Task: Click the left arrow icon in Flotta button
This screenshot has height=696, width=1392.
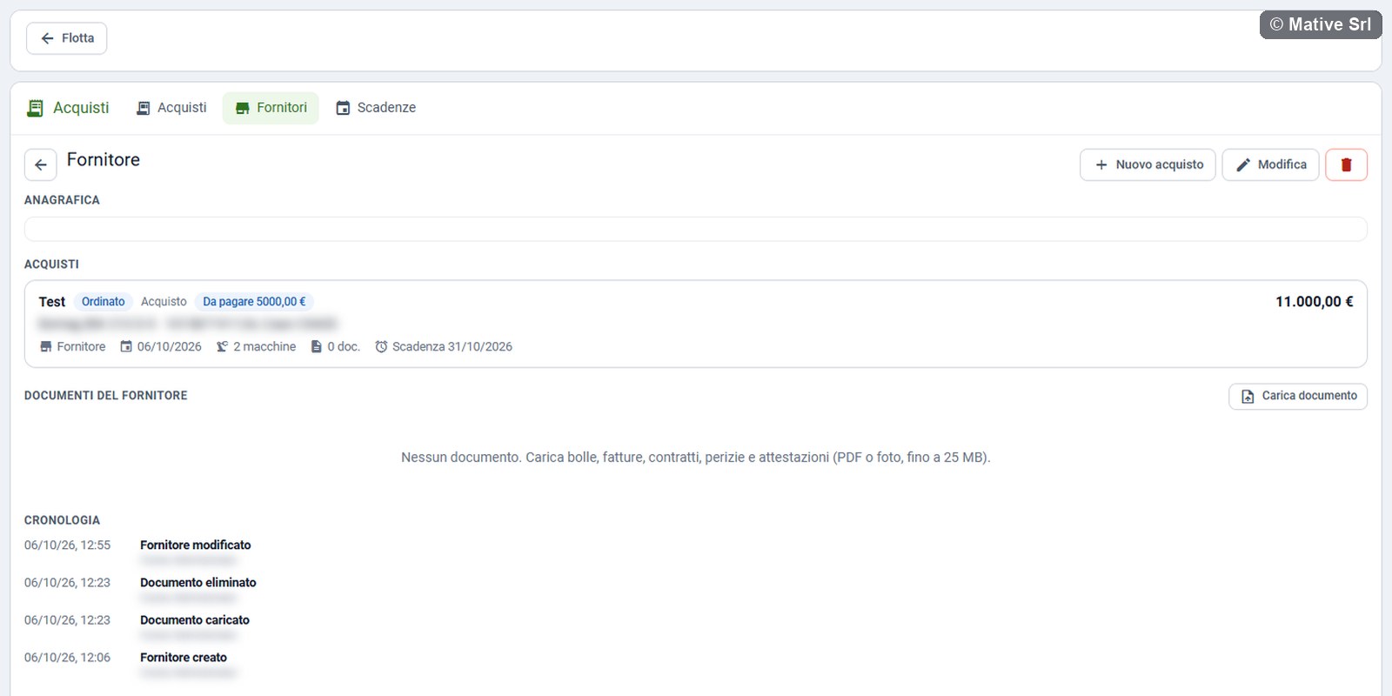Action: point(48,38)
